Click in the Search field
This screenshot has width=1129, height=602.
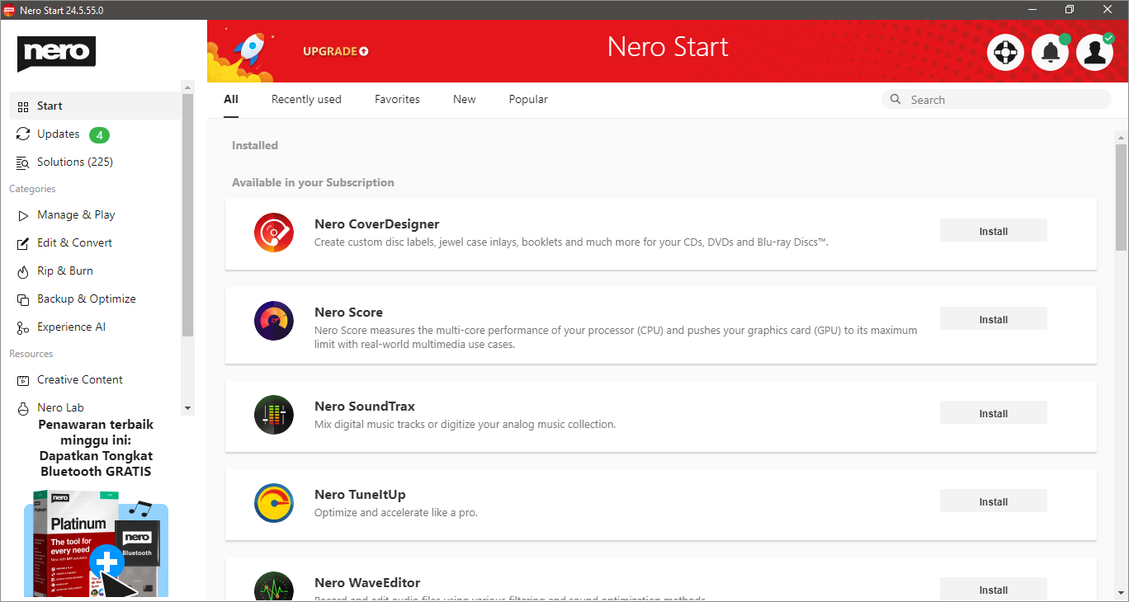click(x=997, y=100)
